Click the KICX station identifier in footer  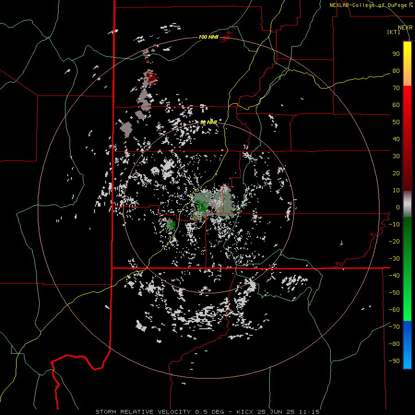(x=245, y=412)
